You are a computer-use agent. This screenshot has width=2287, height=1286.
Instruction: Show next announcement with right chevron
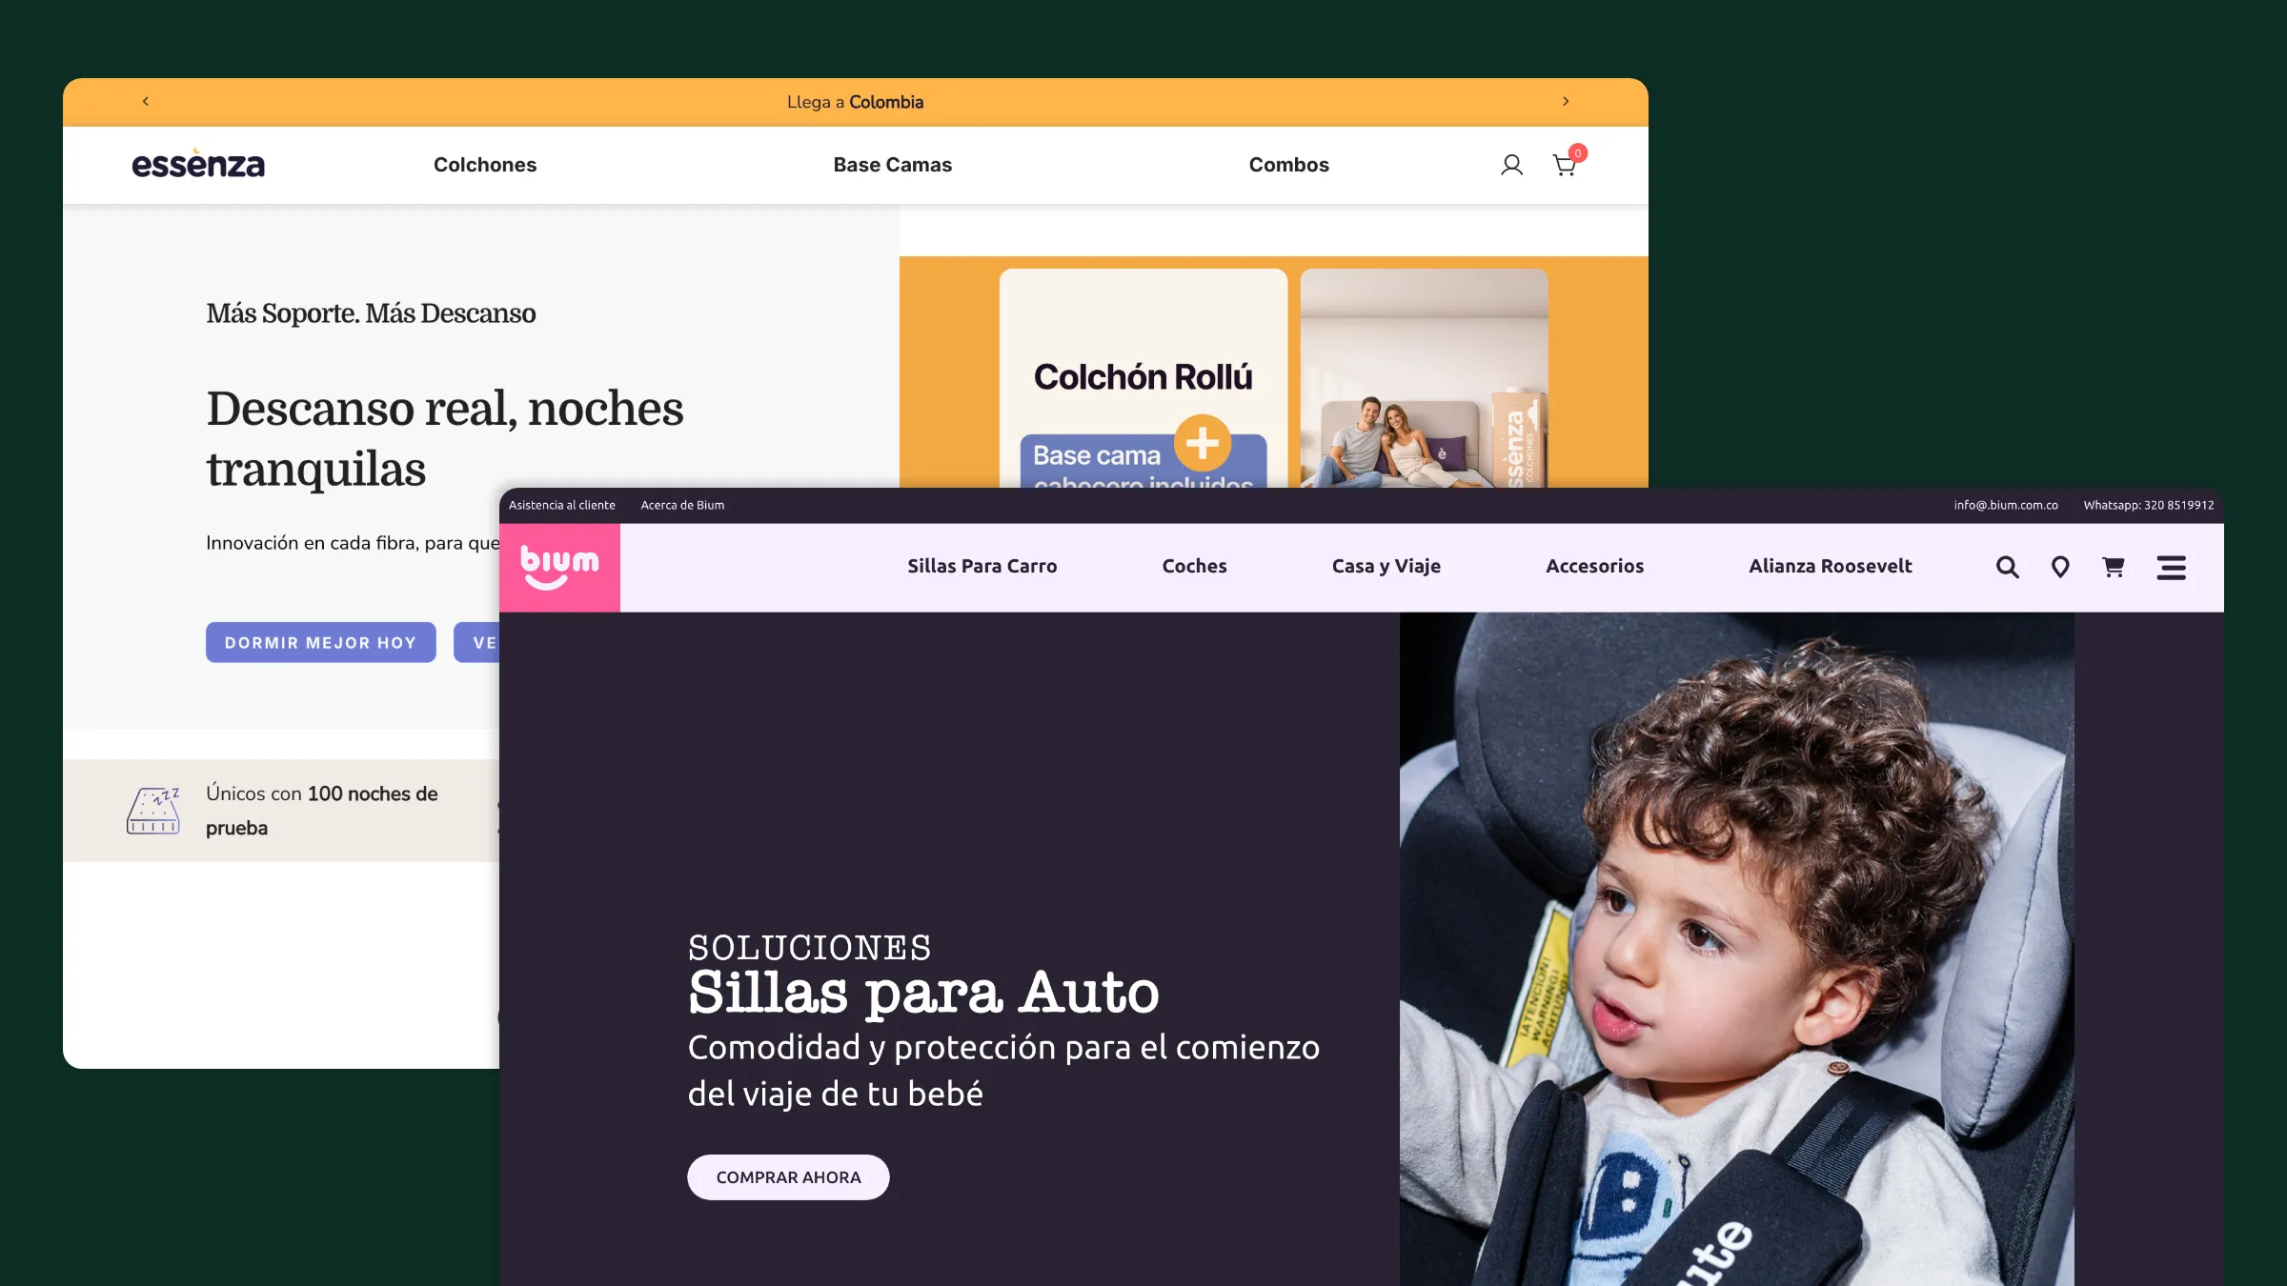(1566, 101)
